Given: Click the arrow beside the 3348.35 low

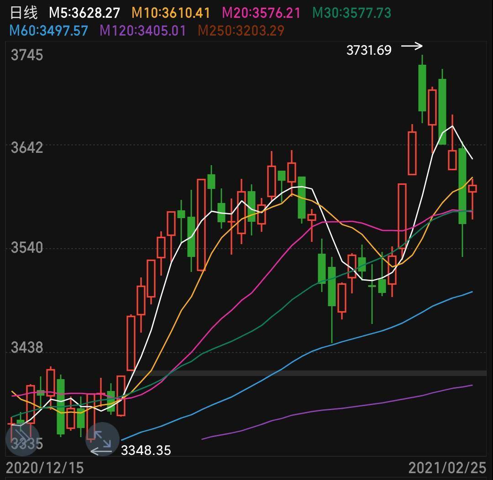Looking at the screenshot, I should [x=101, y=451].
